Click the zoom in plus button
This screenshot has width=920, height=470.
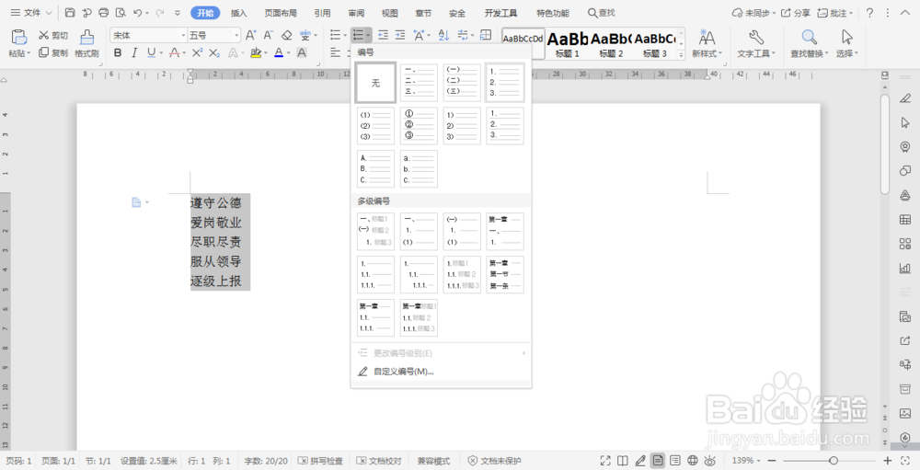[887, 461]
